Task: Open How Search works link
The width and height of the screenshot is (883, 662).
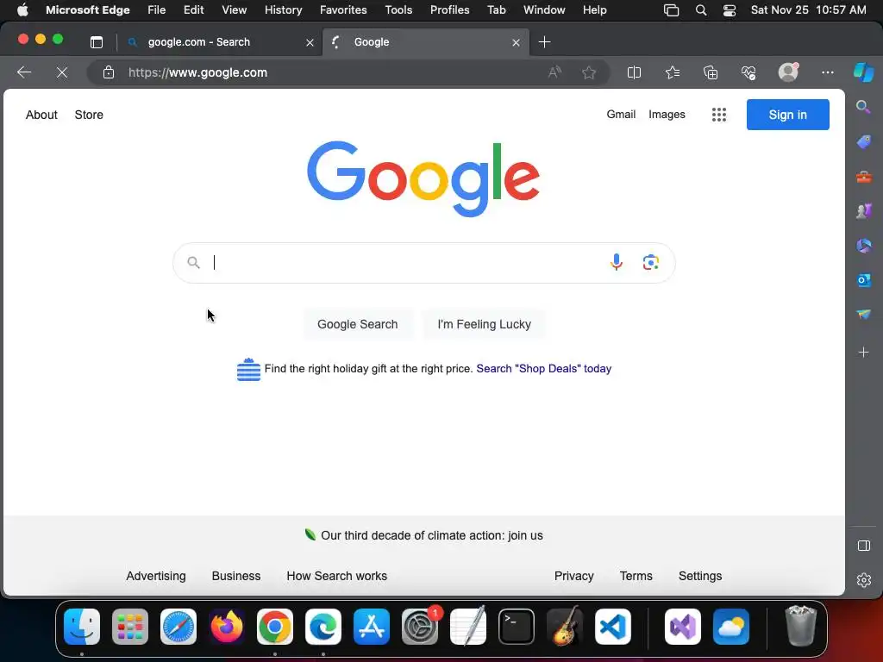Action: pos(337,576)
